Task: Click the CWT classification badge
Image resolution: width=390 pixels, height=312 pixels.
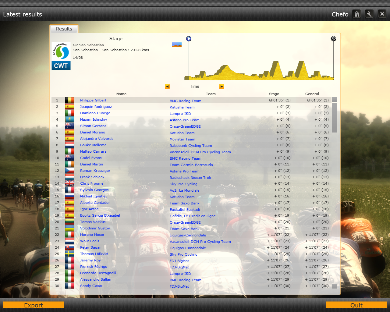Action: 61,66
